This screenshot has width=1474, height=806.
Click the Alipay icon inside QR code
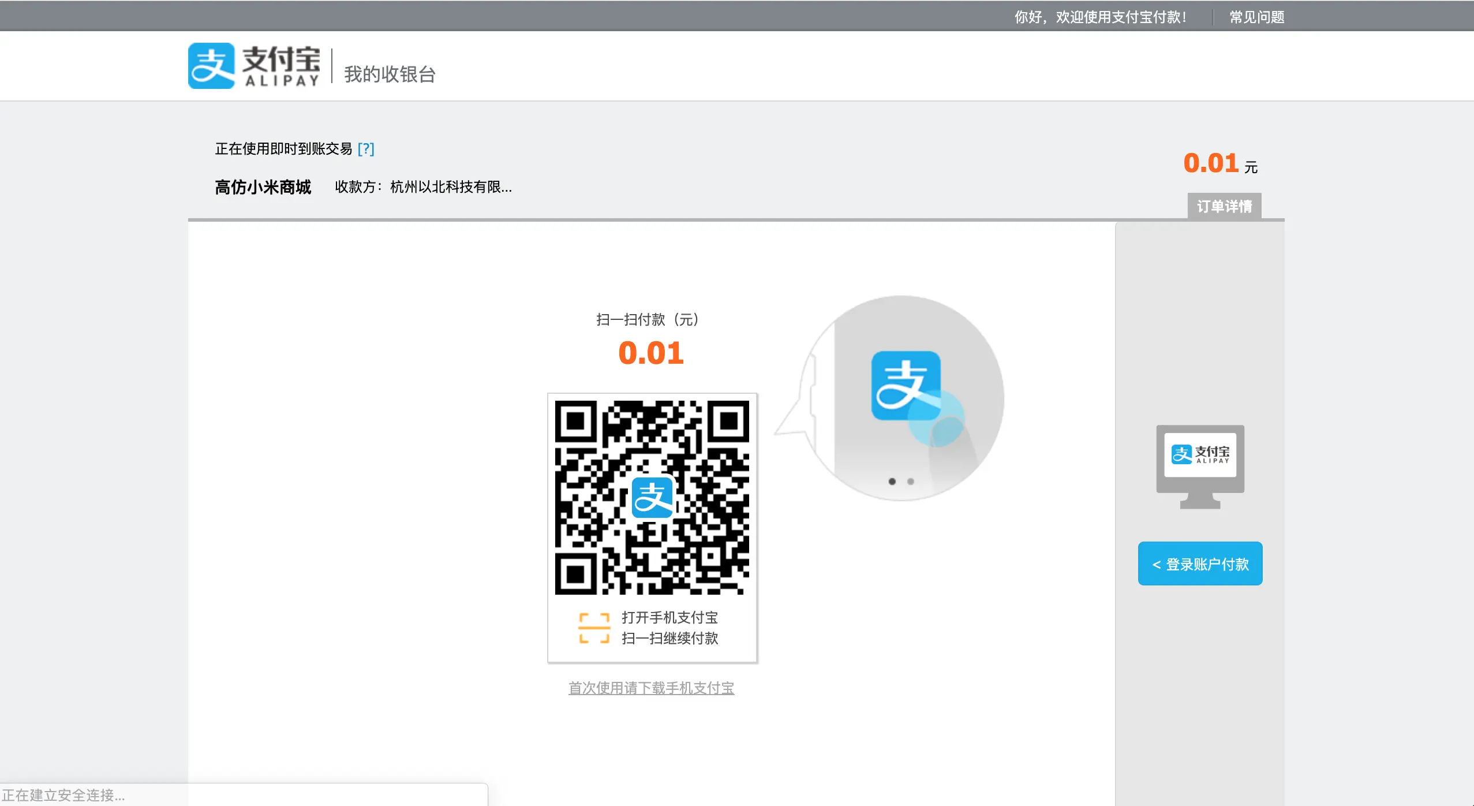coord(652,497)
